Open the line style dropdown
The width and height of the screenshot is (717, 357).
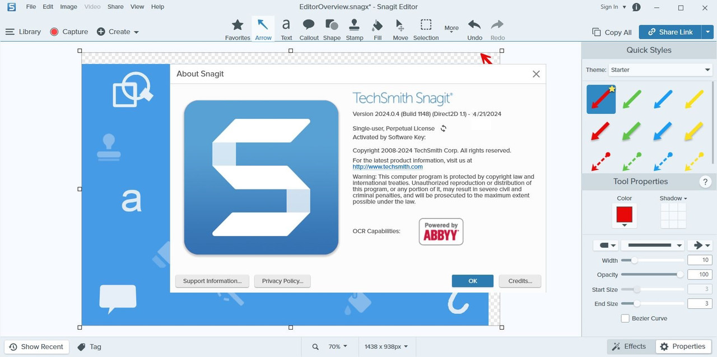(653, 245)
